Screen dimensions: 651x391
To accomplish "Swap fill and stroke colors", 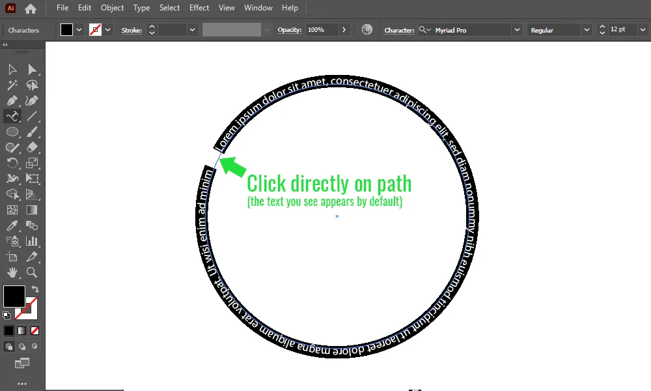I will (x=35, y=289).
